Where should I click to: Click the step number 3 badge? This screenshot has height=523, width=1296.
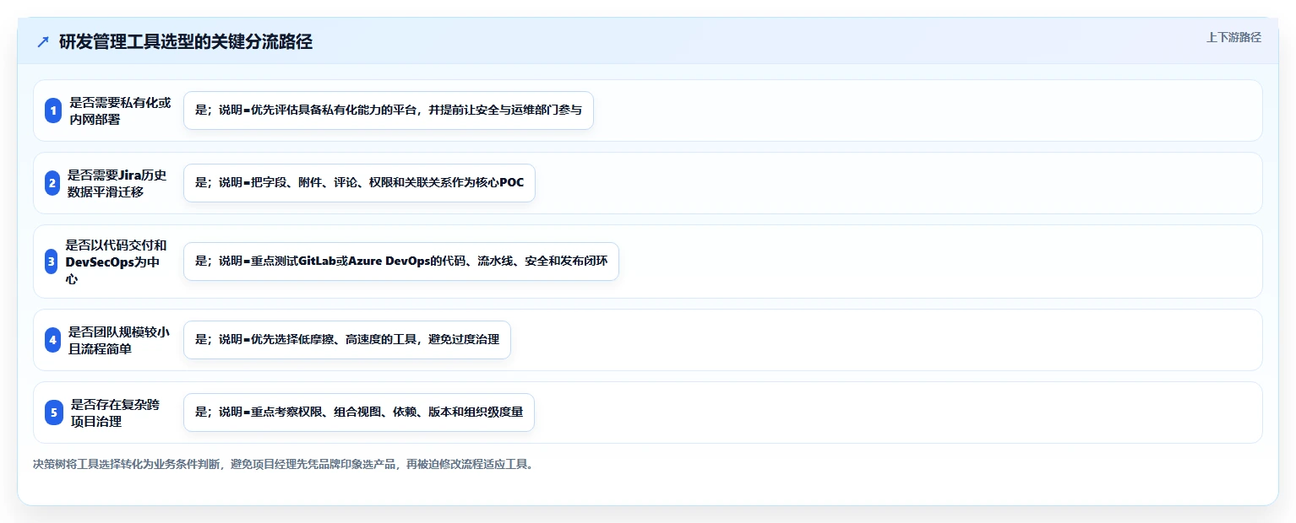52,261
